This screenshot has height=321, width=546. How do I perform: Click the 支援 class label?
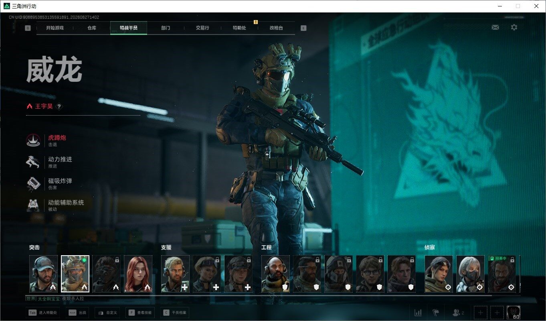[166, 248]
